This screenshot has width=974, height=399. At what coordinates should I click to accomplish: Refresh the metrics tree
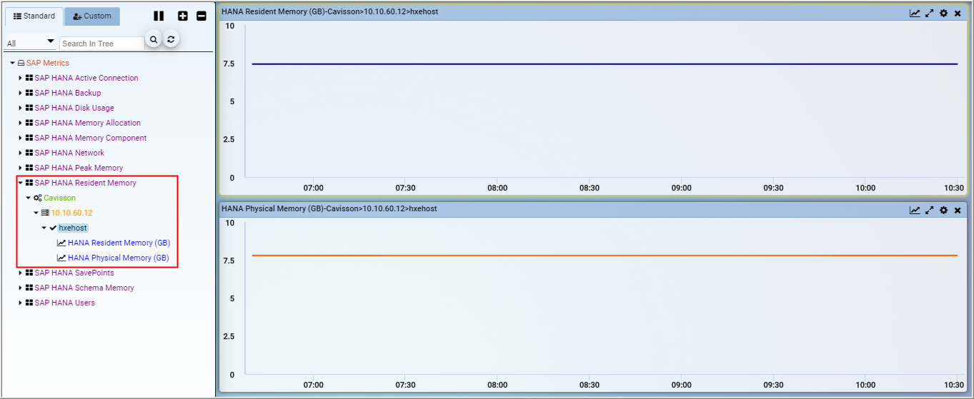tap(171, 40)
